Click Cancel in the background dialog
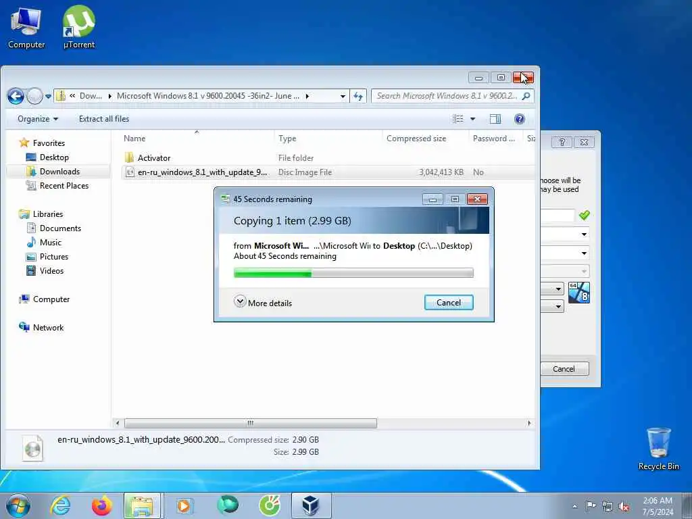The height and width of the screenshot is (519, 692). tap(564, 369)
